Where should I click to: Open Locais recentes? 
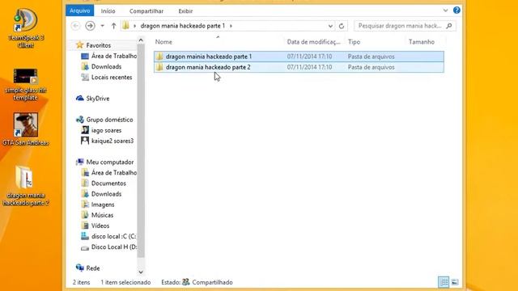pyautogui.click(x=112, y=78)
